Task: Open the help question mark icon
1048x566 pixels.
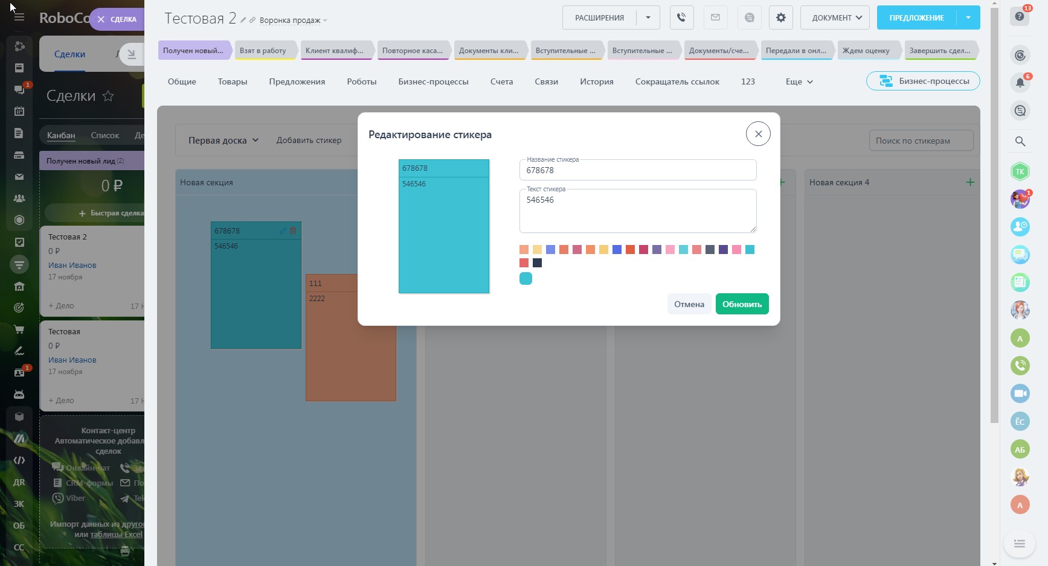Action: 1020,16
